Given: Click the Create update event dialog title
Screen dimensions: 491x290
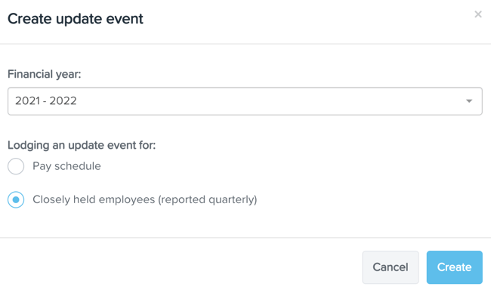Looking at the screenshot, I should point(75,19).
